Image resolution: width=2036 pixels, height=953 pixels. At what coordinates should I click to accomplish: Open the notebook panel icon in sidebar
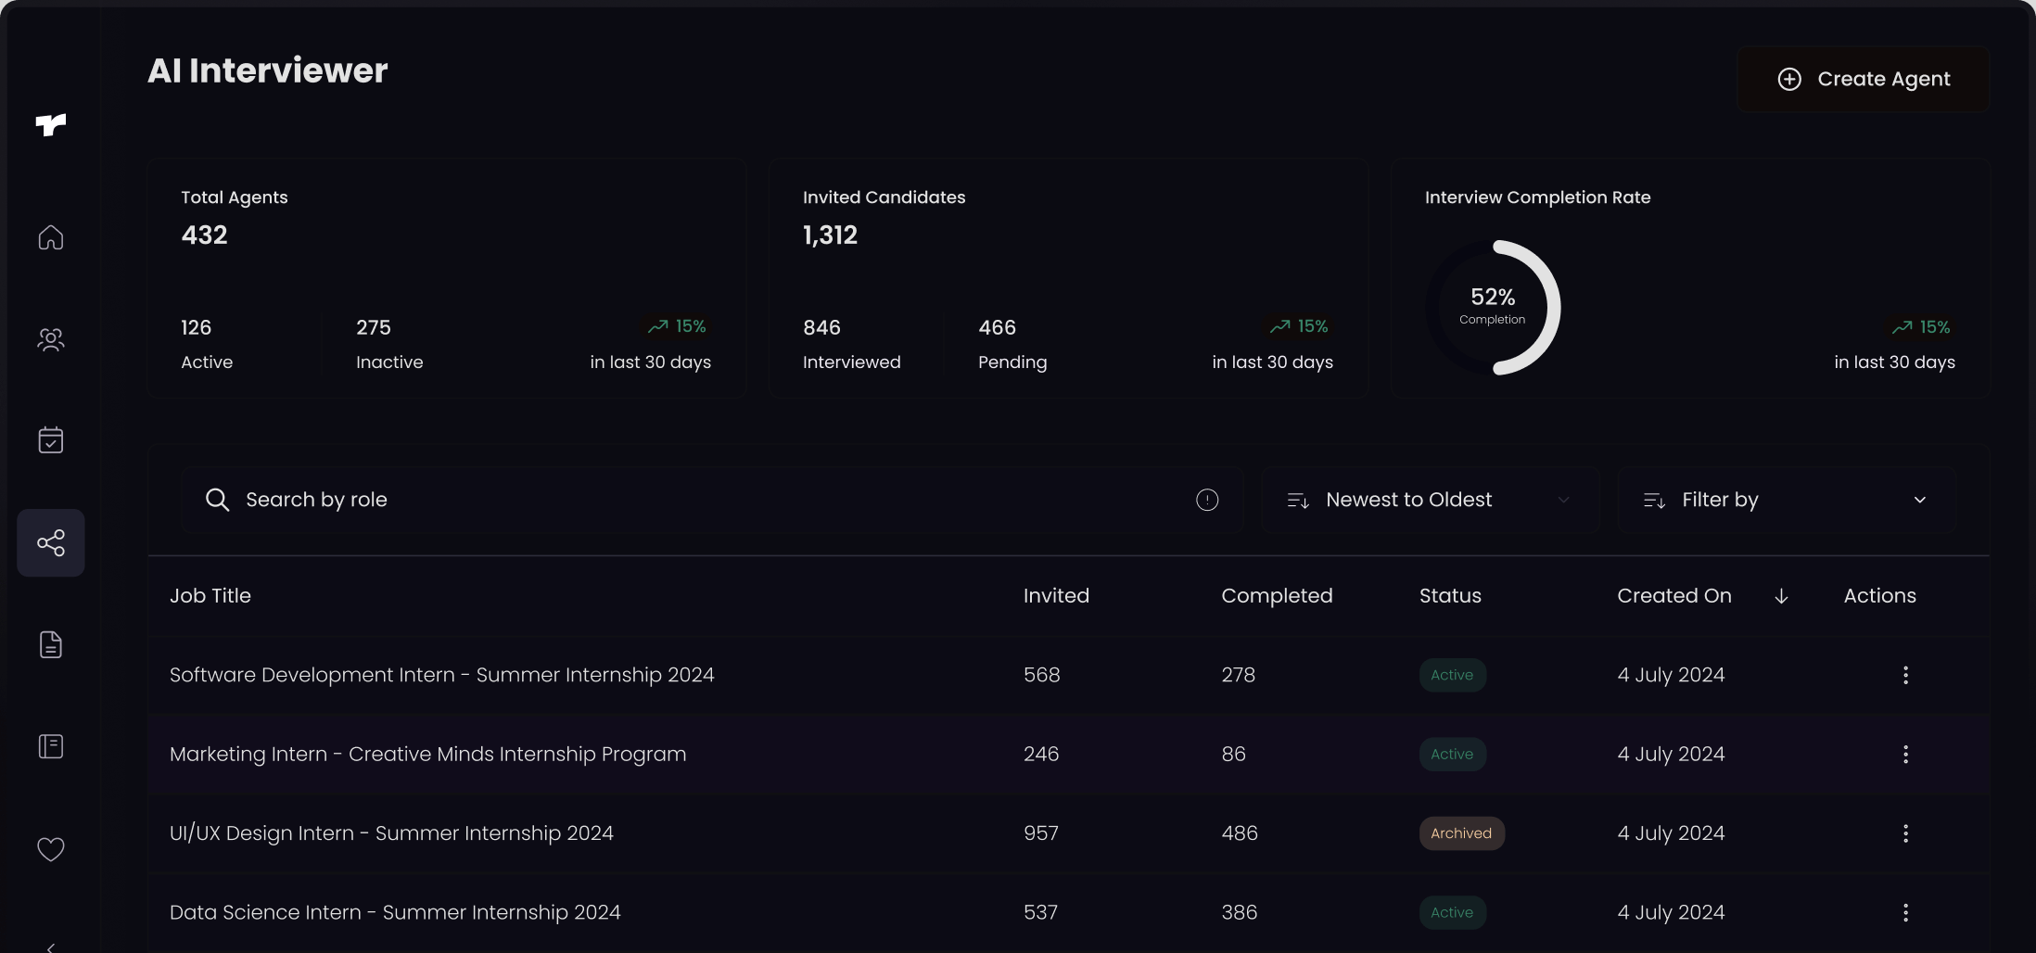51,746
